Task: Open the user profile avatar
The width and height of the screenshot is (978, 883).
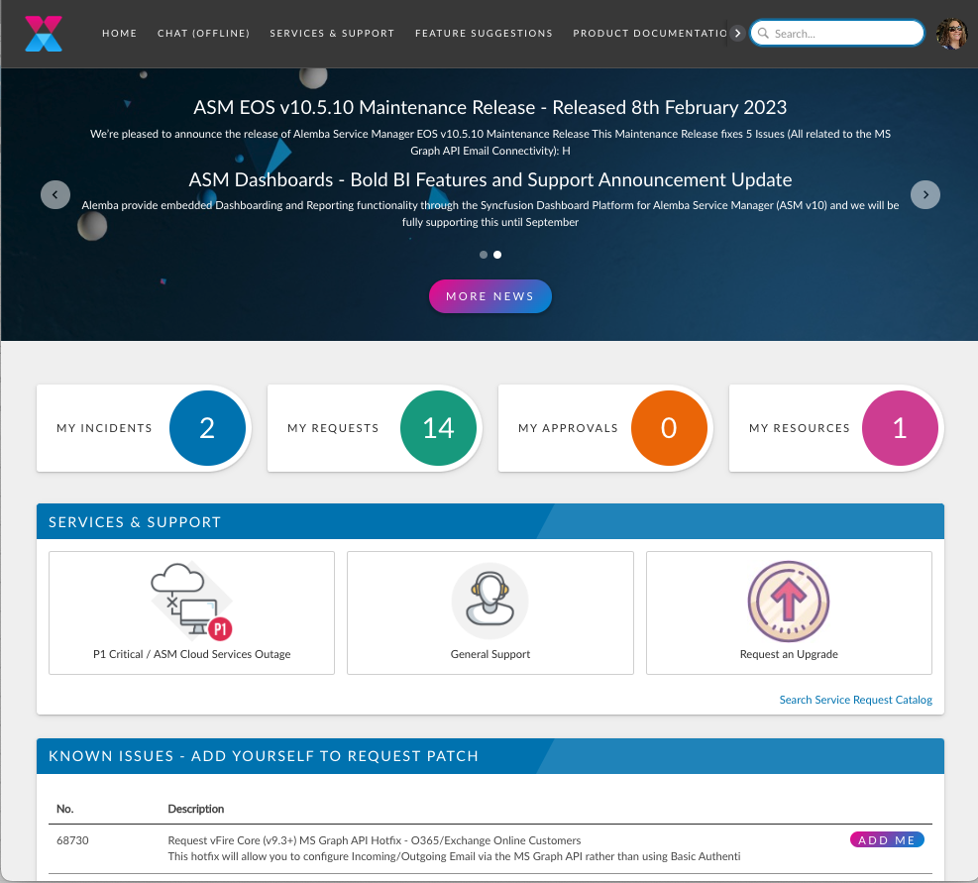Action: [x=951, y=34]
